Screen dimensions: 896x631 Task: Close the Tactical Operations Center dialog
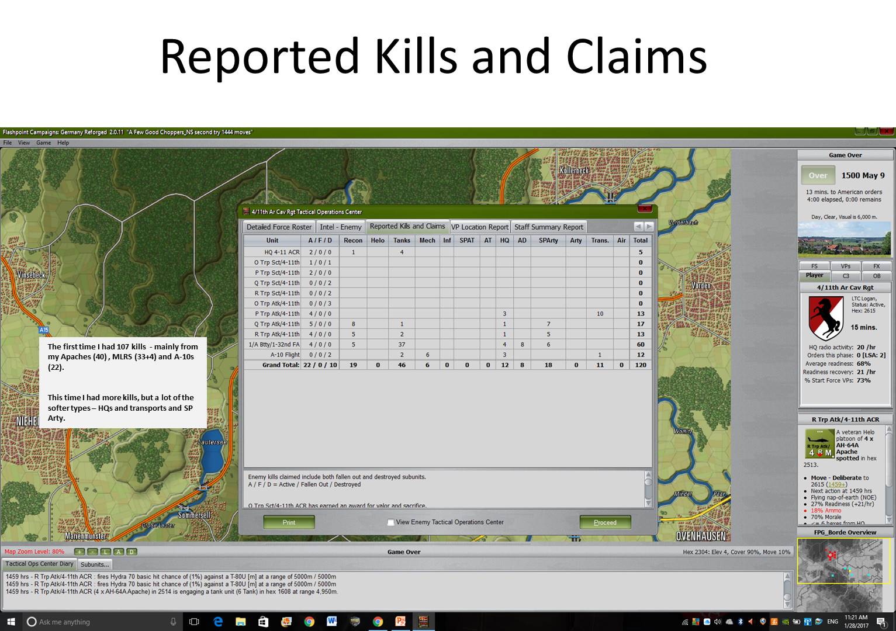point(644,209)
